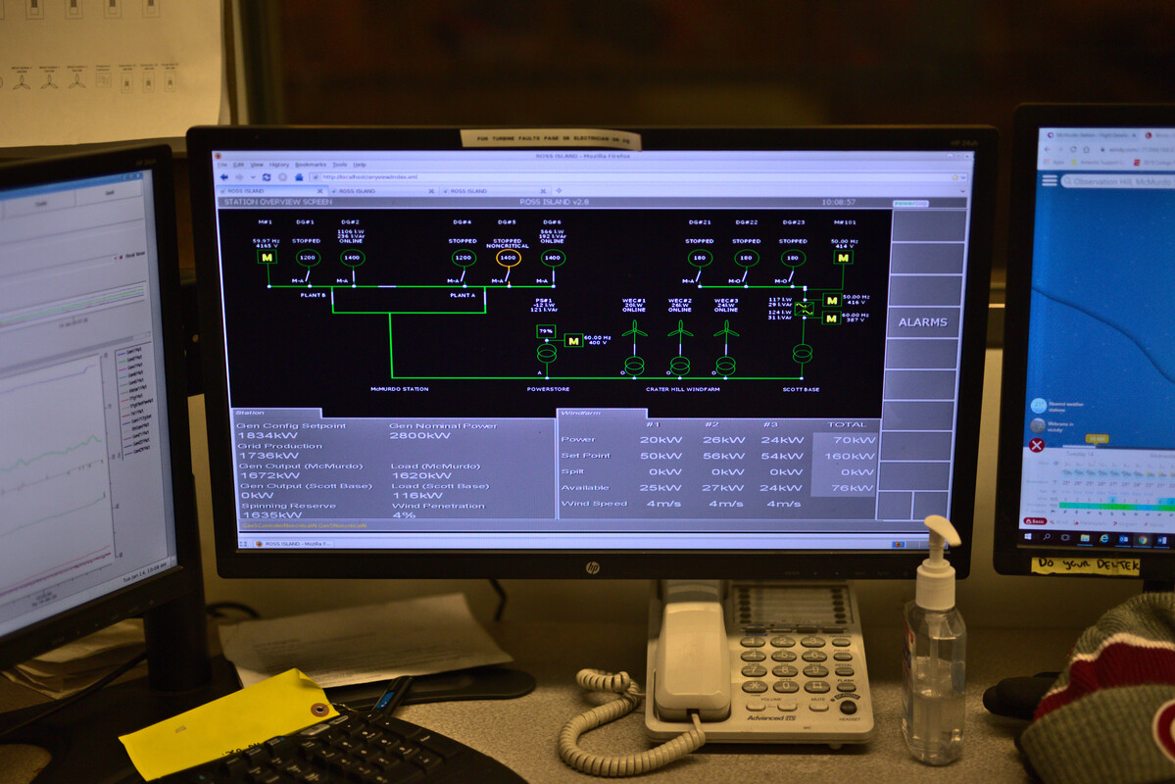Click the Wind Penetration 4% value
The image size is (1175, 784).
tap(404, 514)
